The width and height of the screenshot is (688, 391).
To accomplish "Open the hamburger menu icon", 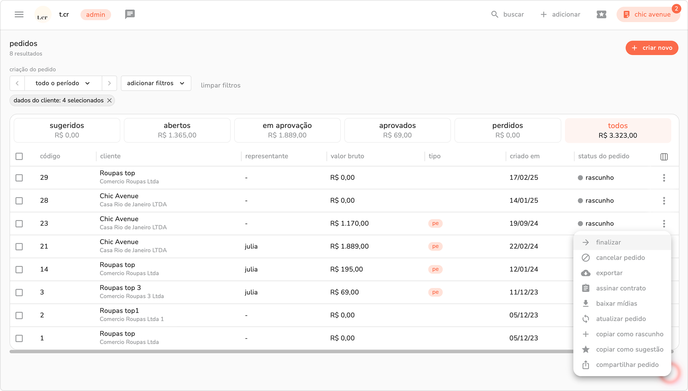I will tap(19, 14).
